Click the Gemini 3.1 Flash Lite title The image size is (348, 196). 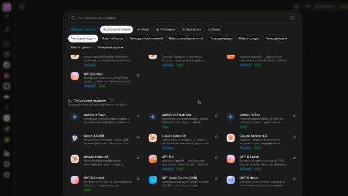(x=176, y=115)
